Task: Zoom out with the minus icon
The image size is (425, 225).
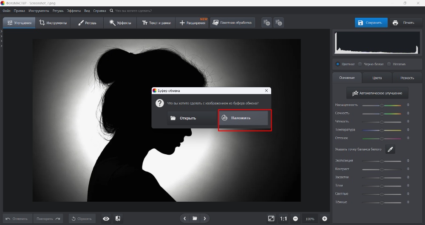Action: [295, 219]
